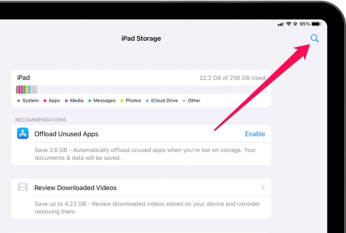The width and height of the screenshot is (346, 233).
Task: Click the iPad Storage title
Action: 141,38
